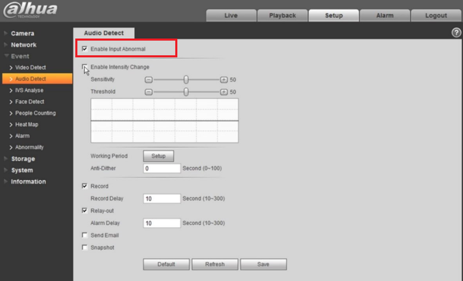Click the Dahua logo

30,10
